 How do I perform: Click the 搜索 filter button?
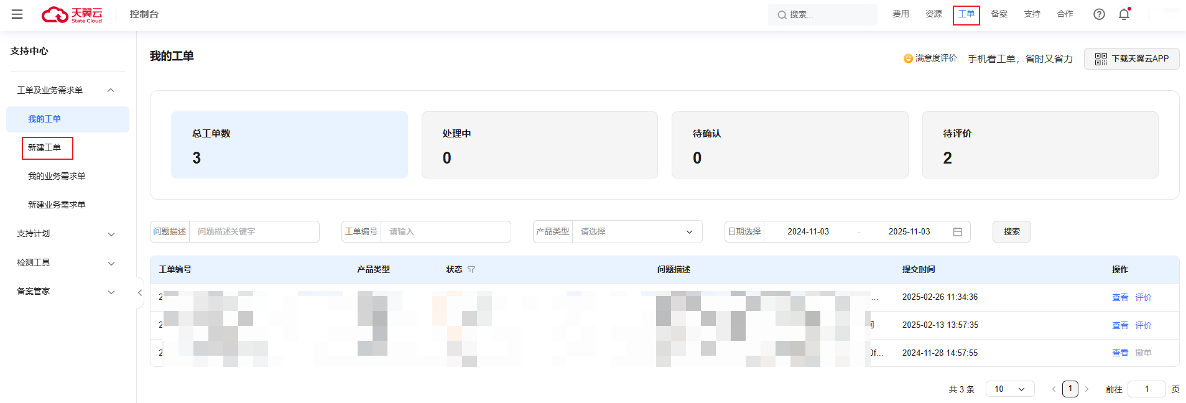(x=1011, y=232)
